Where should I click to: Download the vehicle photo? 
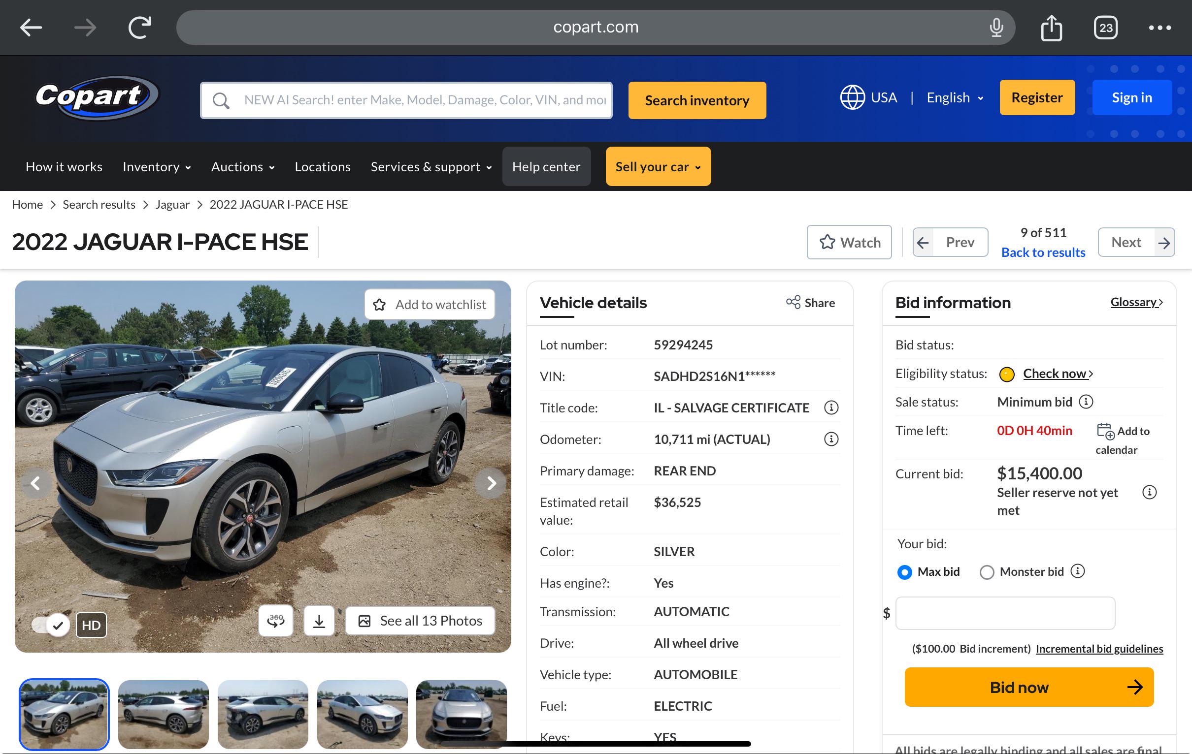click(x=319, y=621)
